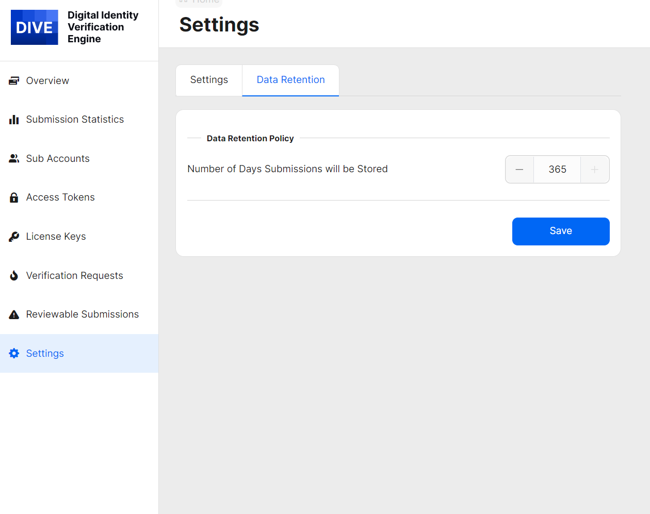Click the Number of Days Submissions label
Viewport: 650px width, 514px height.
(x=287, y=169)
